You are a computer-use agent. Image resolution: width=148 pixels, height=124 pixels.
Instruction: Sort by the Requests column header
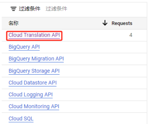pyautogui.click(x=122, y=23)
